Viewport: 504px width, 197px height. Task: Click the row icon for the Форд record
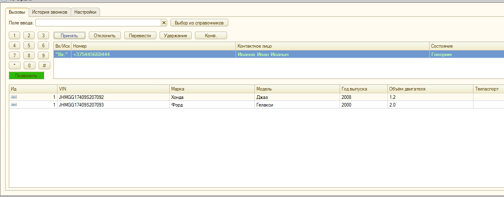tap(14, 105)
